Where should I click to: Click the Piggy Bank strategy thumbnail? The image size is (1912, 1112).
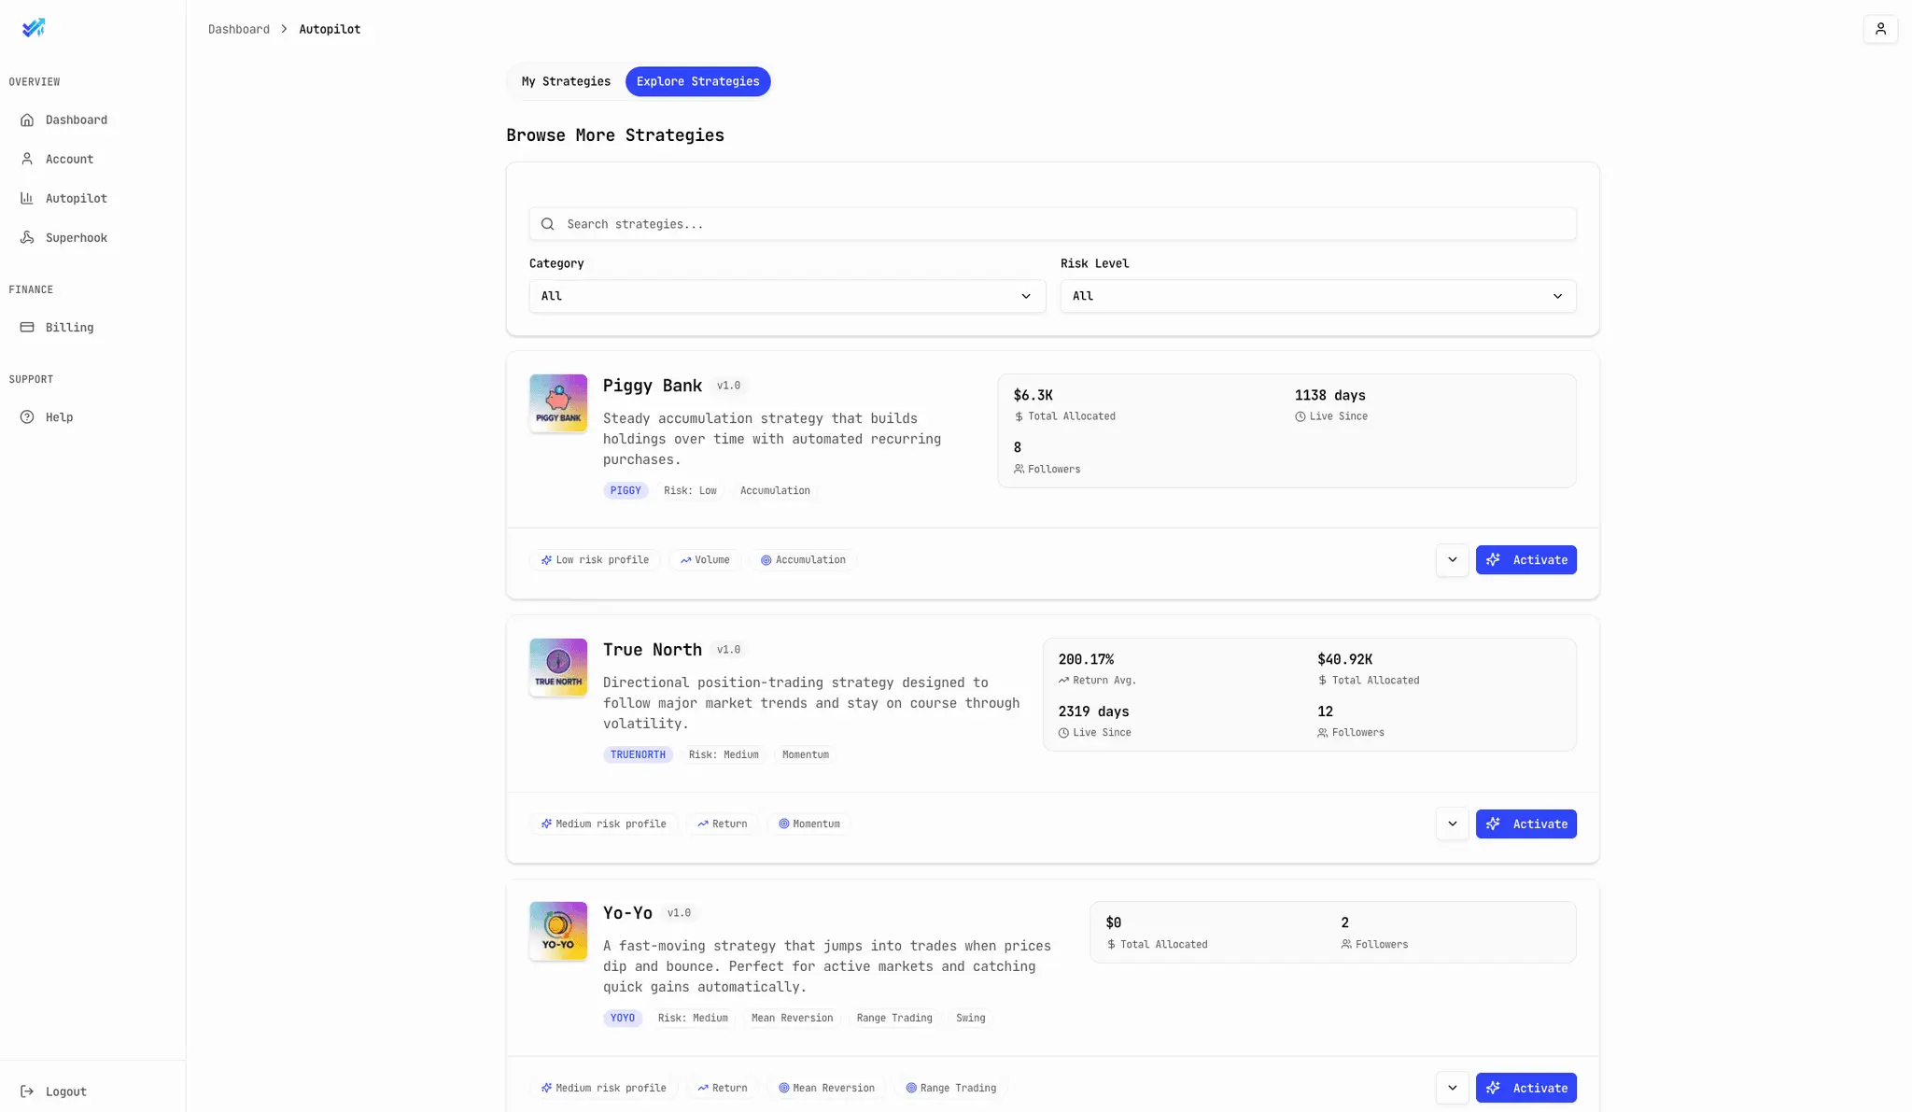click(558, 403)
